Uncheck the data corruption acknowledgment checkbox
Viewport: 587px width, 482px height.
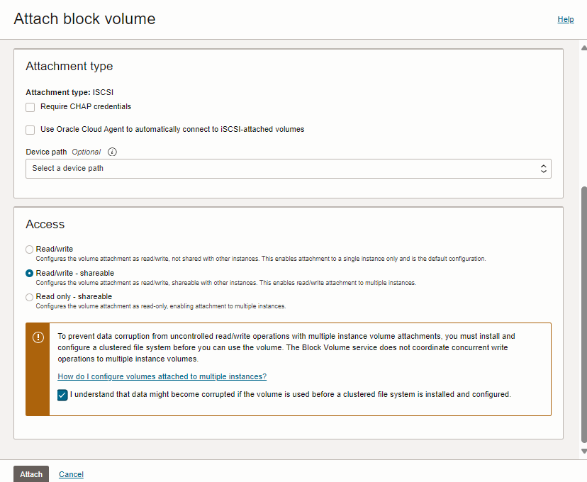[63, 395]
